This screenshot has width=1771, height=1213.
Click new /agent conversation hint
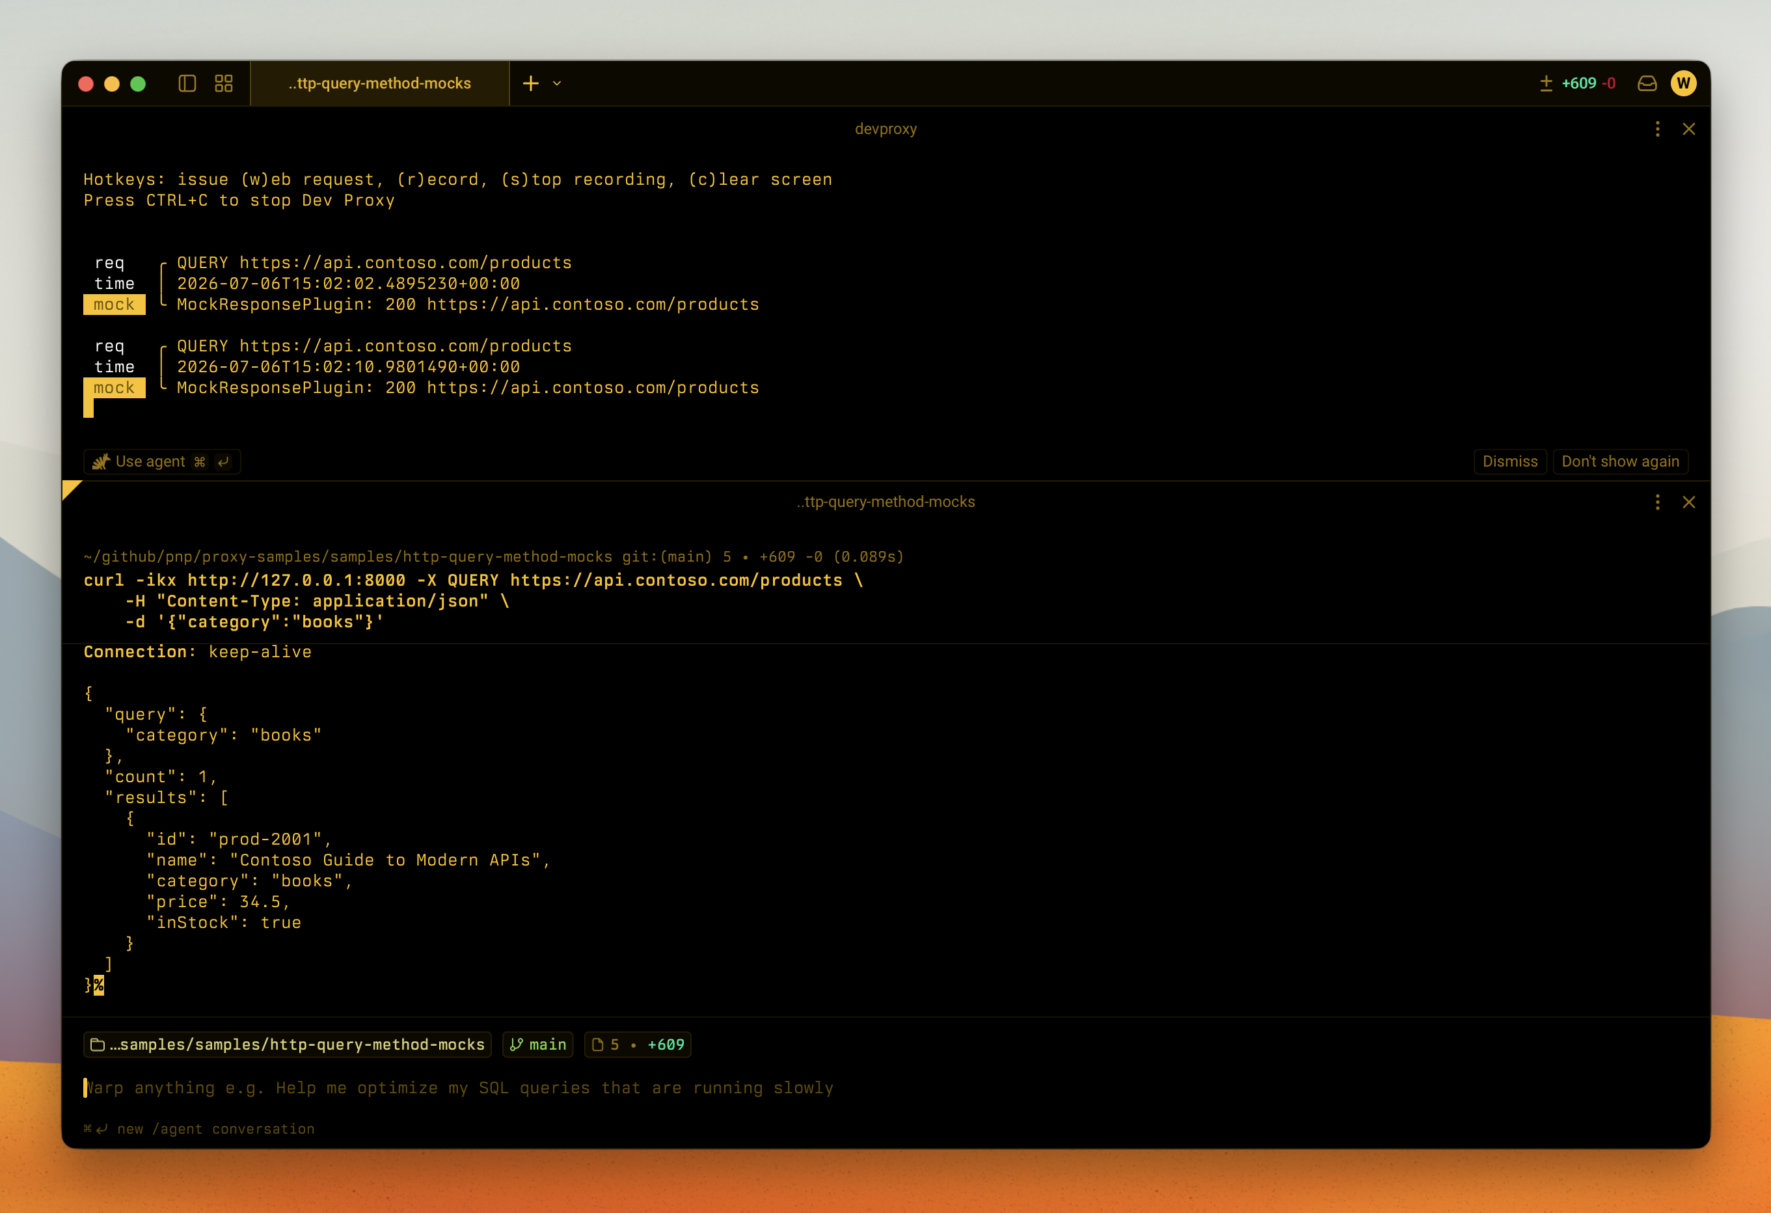point(199,1129)
